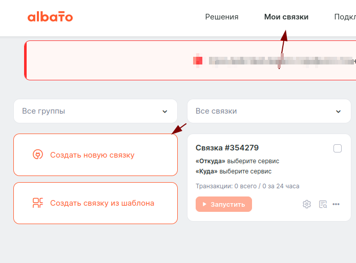The image size is (356, 263).
Task: Open the "Решения" menu item
Action: (222, 17)
